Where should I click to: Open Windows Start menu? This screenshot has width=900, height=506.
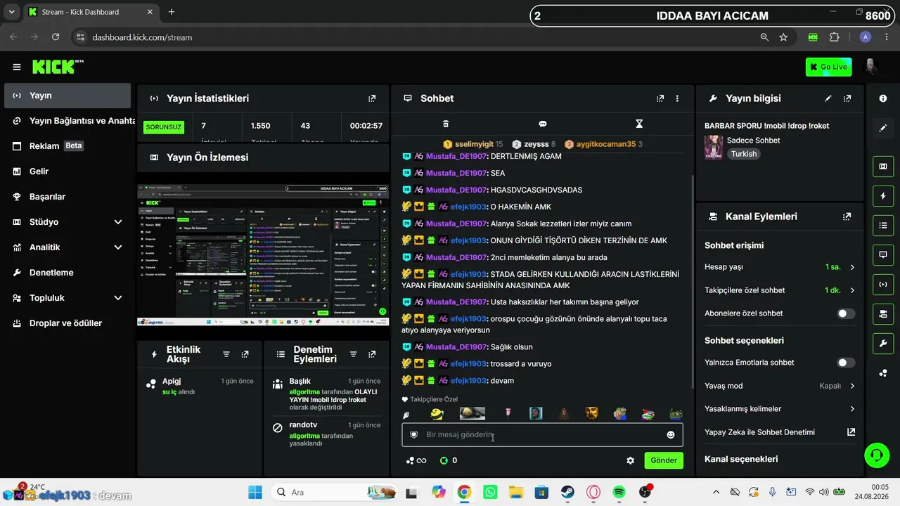(x=255, y=492)
